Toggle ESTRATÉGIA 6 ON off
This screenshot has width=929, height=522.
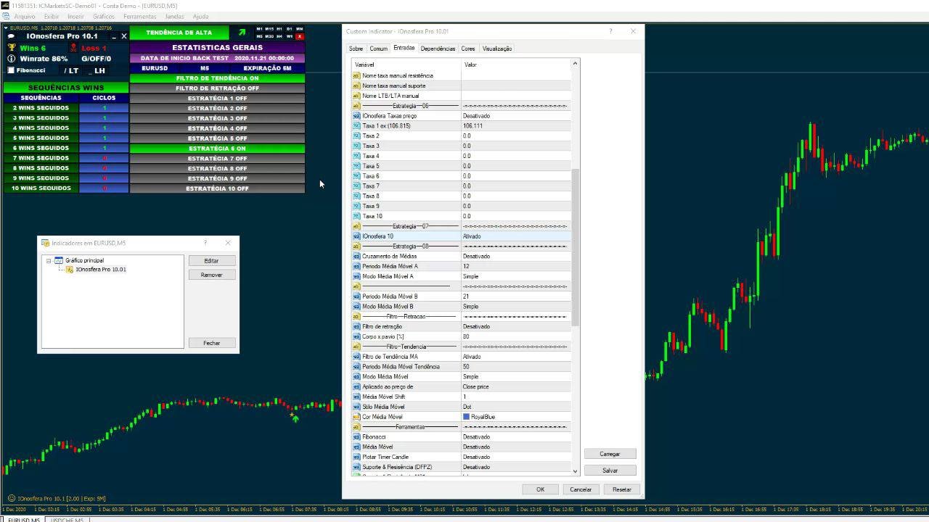[x=217, y=148]
